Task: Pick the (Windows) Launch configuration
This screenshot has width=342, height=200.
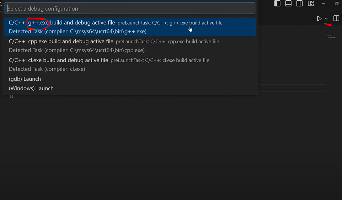Action: pyautogui.click(x=31, y=88)
